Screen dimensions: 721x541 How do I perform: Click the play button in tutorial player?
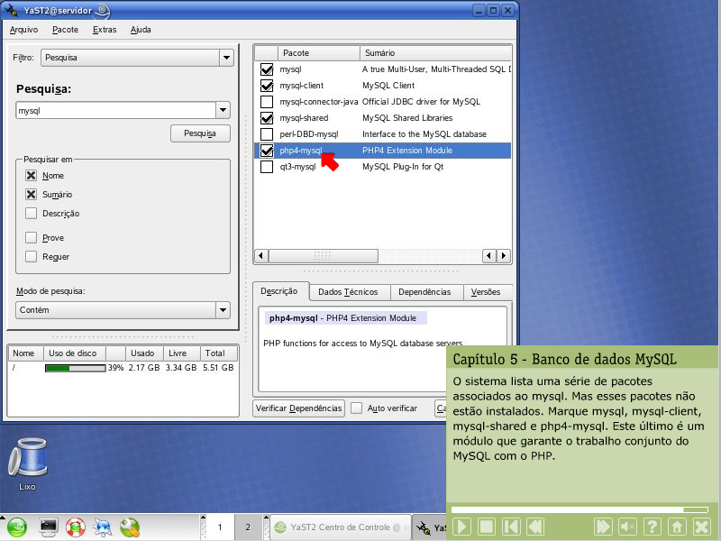pyautogui.click(x=462, y=527)
